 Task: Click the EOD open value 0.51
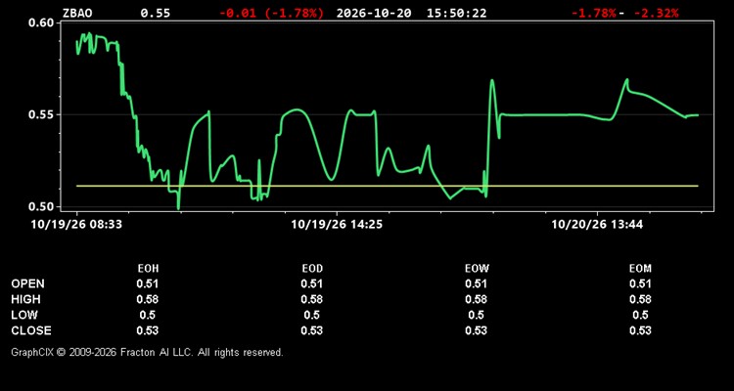click(x=312, y=283)
